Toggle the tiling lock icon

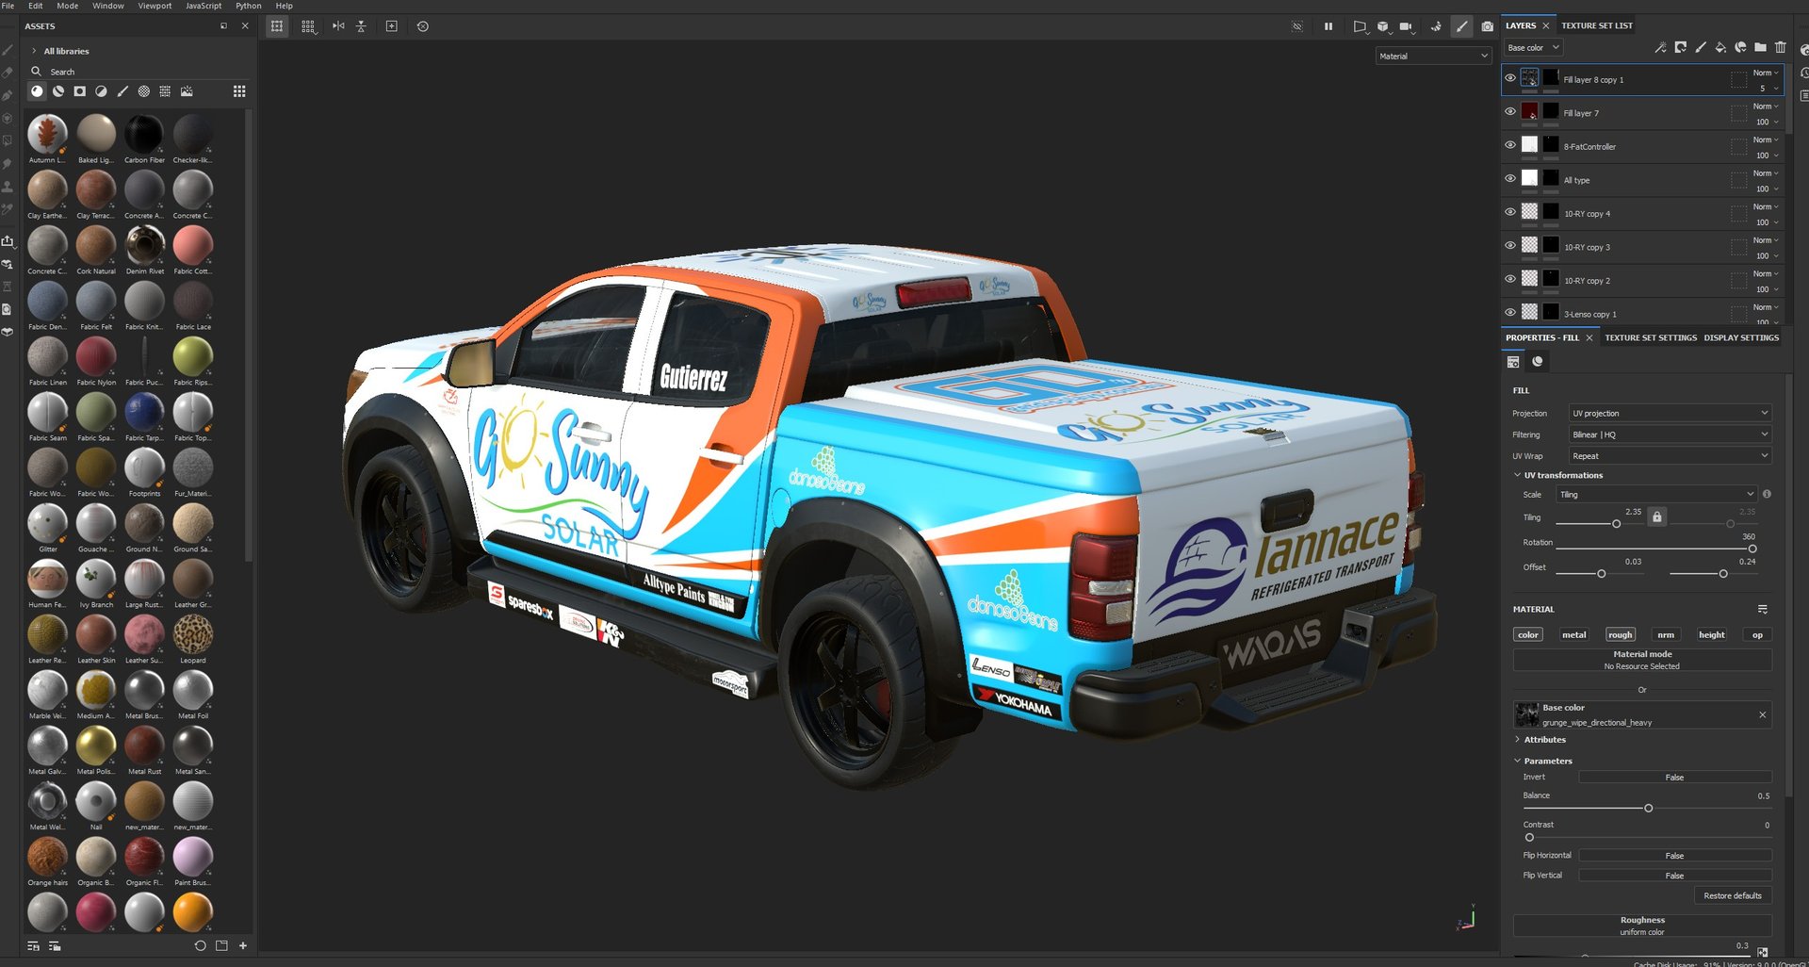[x=1657, y=516]
